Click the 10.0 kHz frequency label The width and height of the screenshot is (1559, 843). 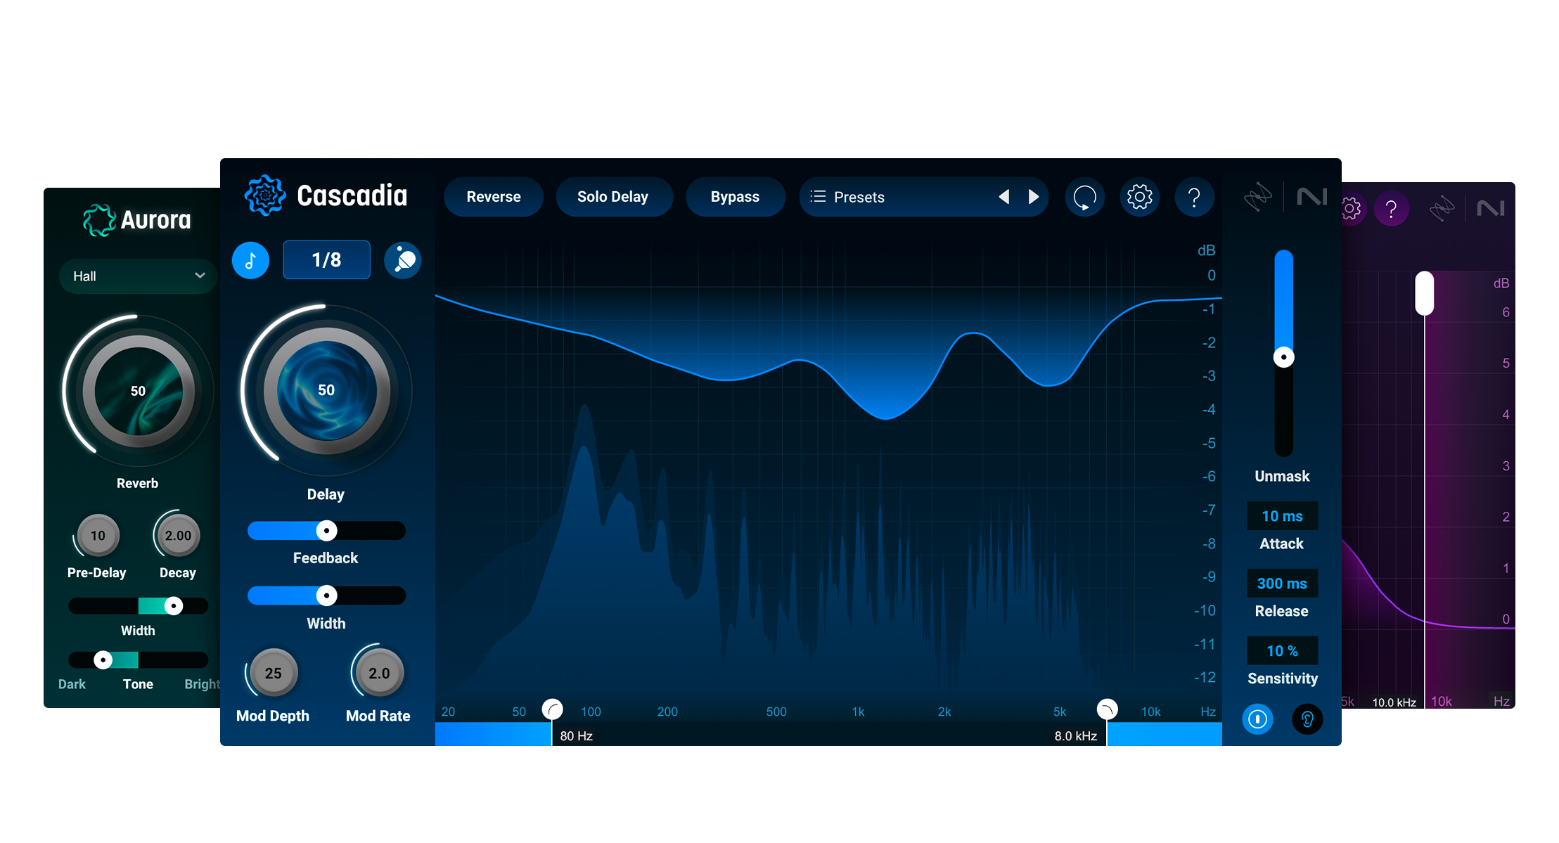(x=1394, y=702)
